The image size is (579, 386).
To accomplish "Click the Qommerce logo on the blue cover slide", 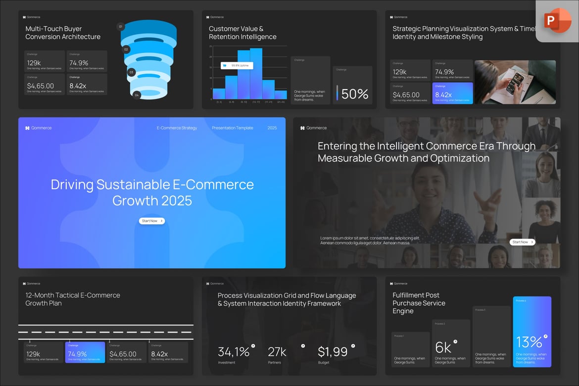I will click(39, 128).
